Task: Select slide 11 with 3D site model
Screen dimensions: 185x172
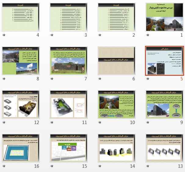Action: pyautogui.click(x=69, y=104)
